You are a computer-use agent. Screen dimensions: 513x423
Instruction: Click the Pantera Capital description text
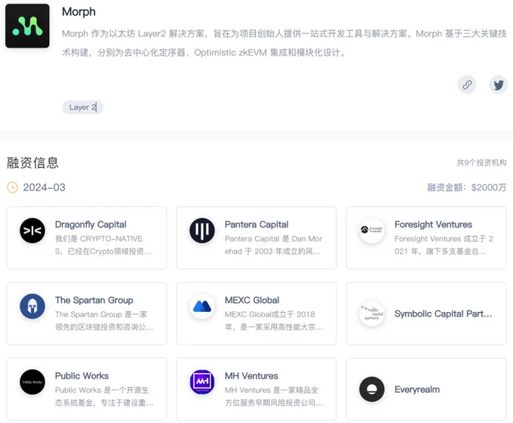pos(273,245)
